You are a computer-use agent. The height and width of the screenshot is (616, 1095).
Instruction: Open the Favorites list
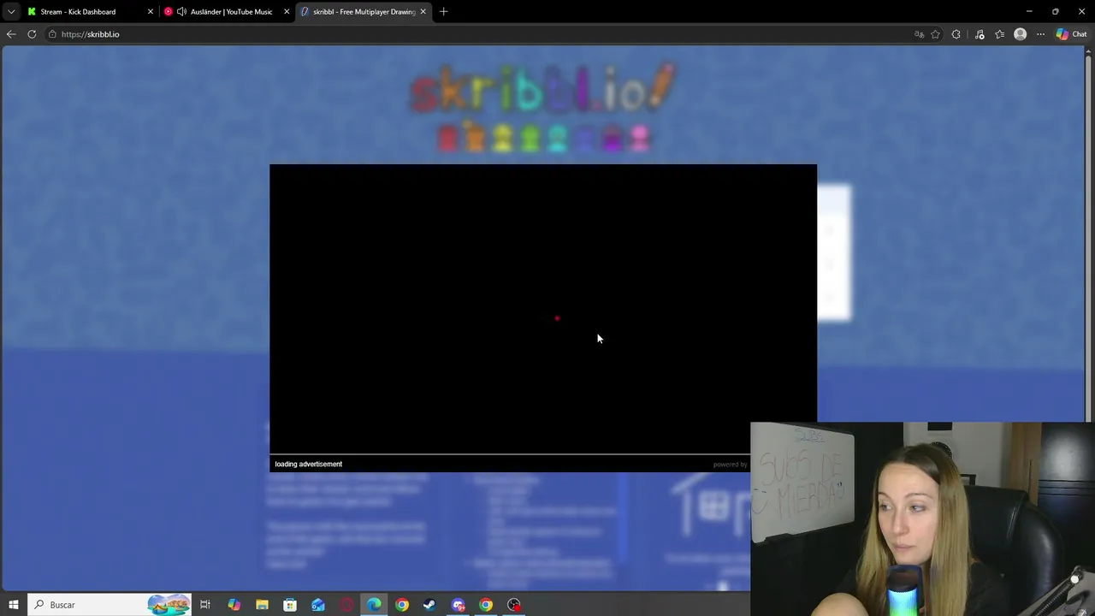999,34
